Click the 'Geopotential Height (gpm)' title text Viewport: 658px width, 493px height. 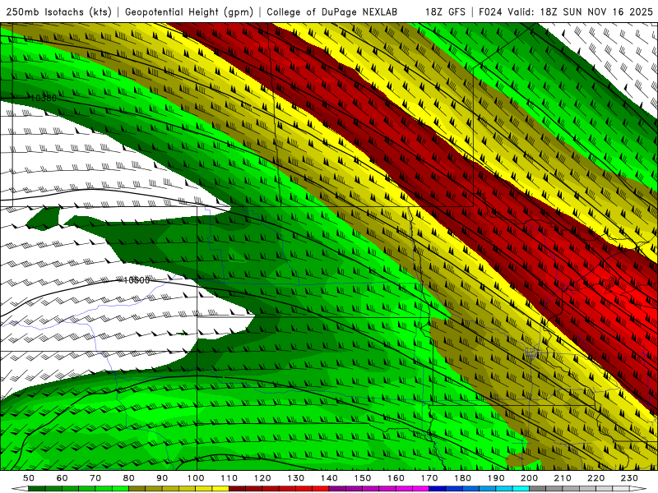point(189,12)
